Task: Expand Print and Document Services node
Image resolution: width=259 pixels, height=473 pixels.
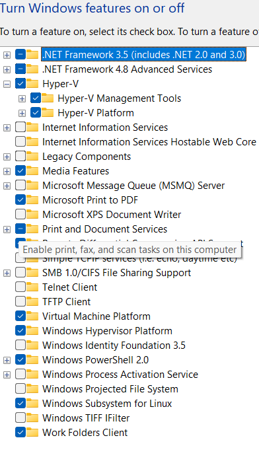Action: [7, 229]
